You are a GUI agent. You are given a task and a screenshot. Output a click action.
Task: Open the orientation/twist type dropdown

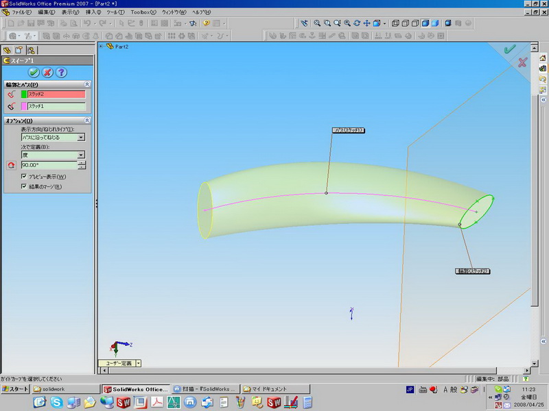(81, 138)
